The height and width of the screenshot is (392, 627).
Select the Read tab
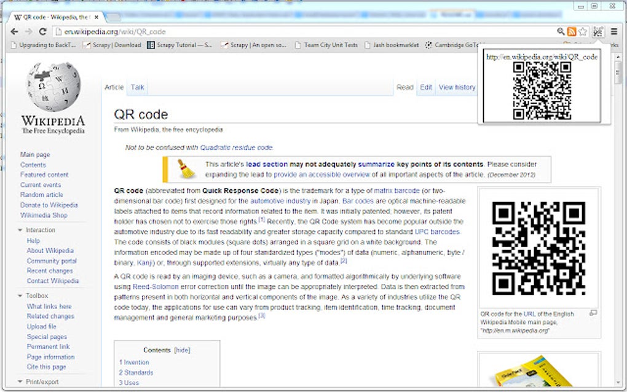[404, 87]
